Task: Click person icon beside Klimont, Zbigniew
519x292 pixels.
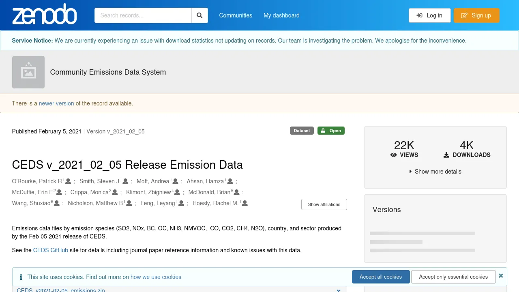Action: (177, 192)
